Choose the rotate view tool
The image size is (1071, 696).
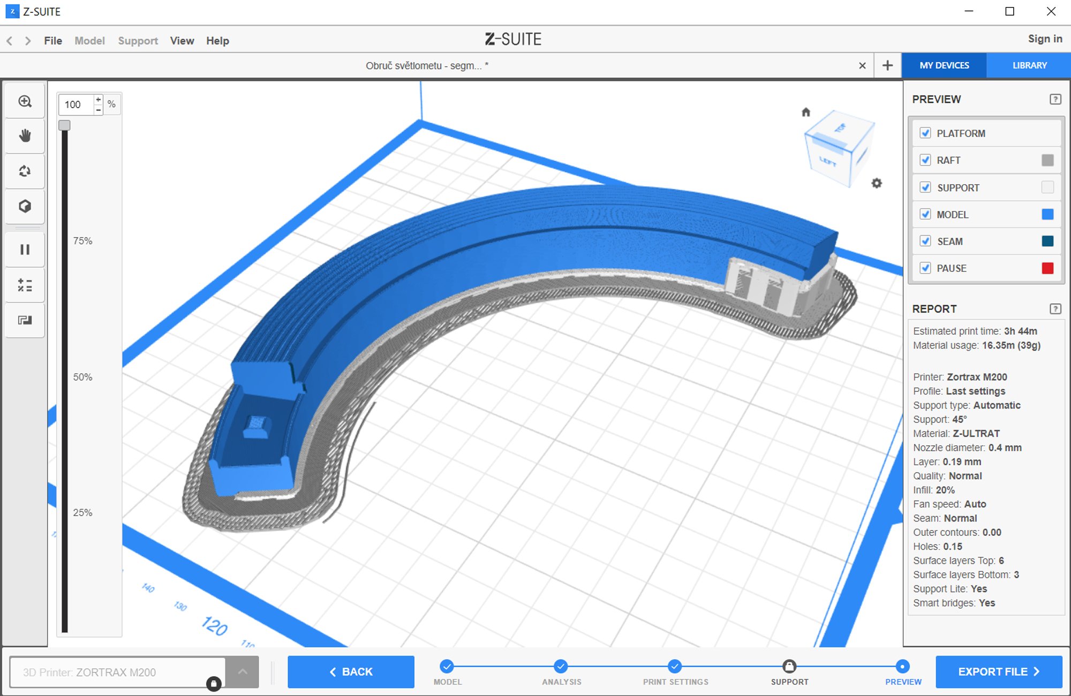tap(25, 171)
